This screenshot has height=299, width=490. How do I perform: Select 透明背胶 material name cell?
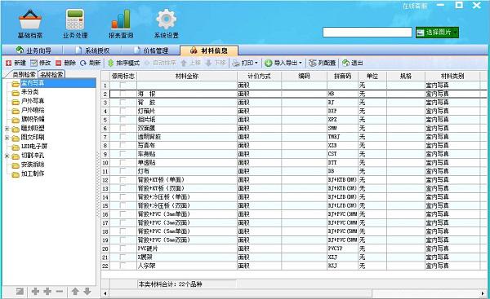click(x=187, y=137)
